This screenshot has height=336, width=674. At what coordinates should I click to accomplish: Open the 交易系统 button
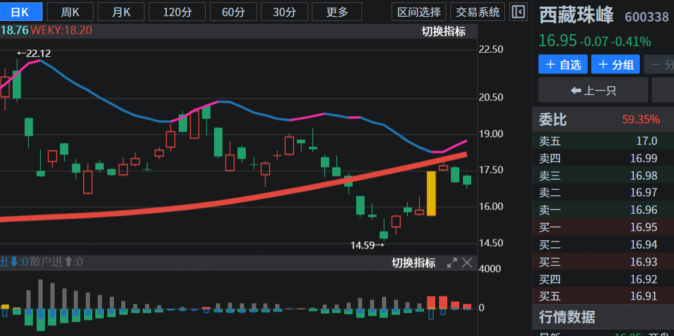[477, 11]
